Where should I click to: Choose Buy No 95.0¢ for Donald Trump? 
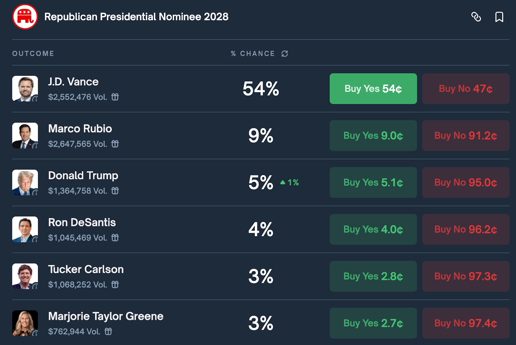point(466,182)
